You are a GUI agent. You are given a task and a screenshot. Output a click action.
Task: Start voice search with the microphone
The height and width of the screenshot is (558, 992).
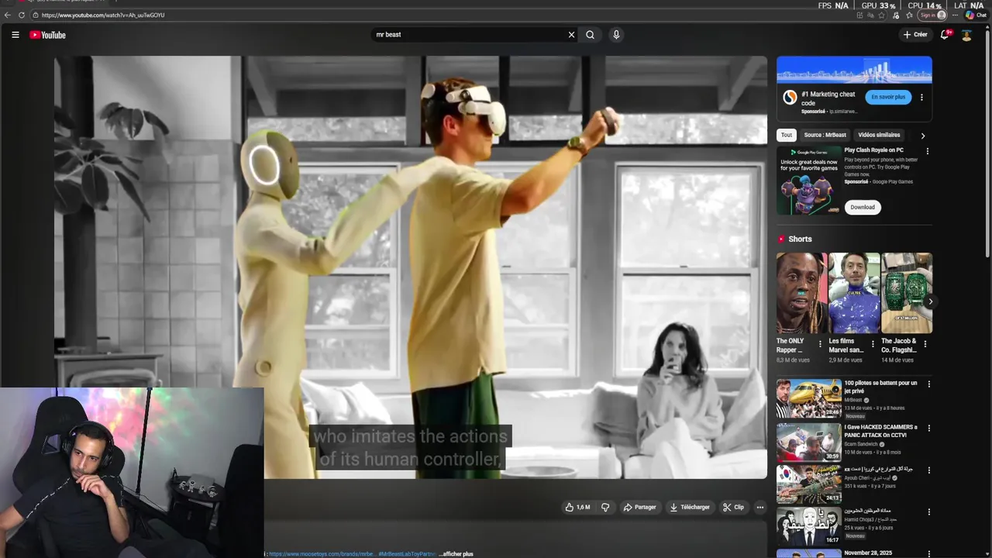(616, 35)
